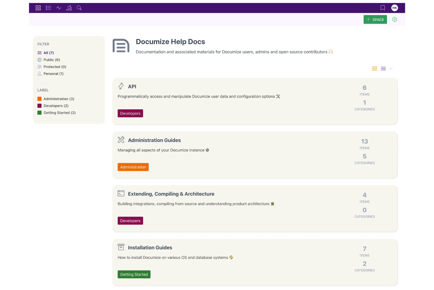Viewport: 434px width, 290px height.
Task: Switch to the minimal dash view icon
Action: (x=391, y=68)
